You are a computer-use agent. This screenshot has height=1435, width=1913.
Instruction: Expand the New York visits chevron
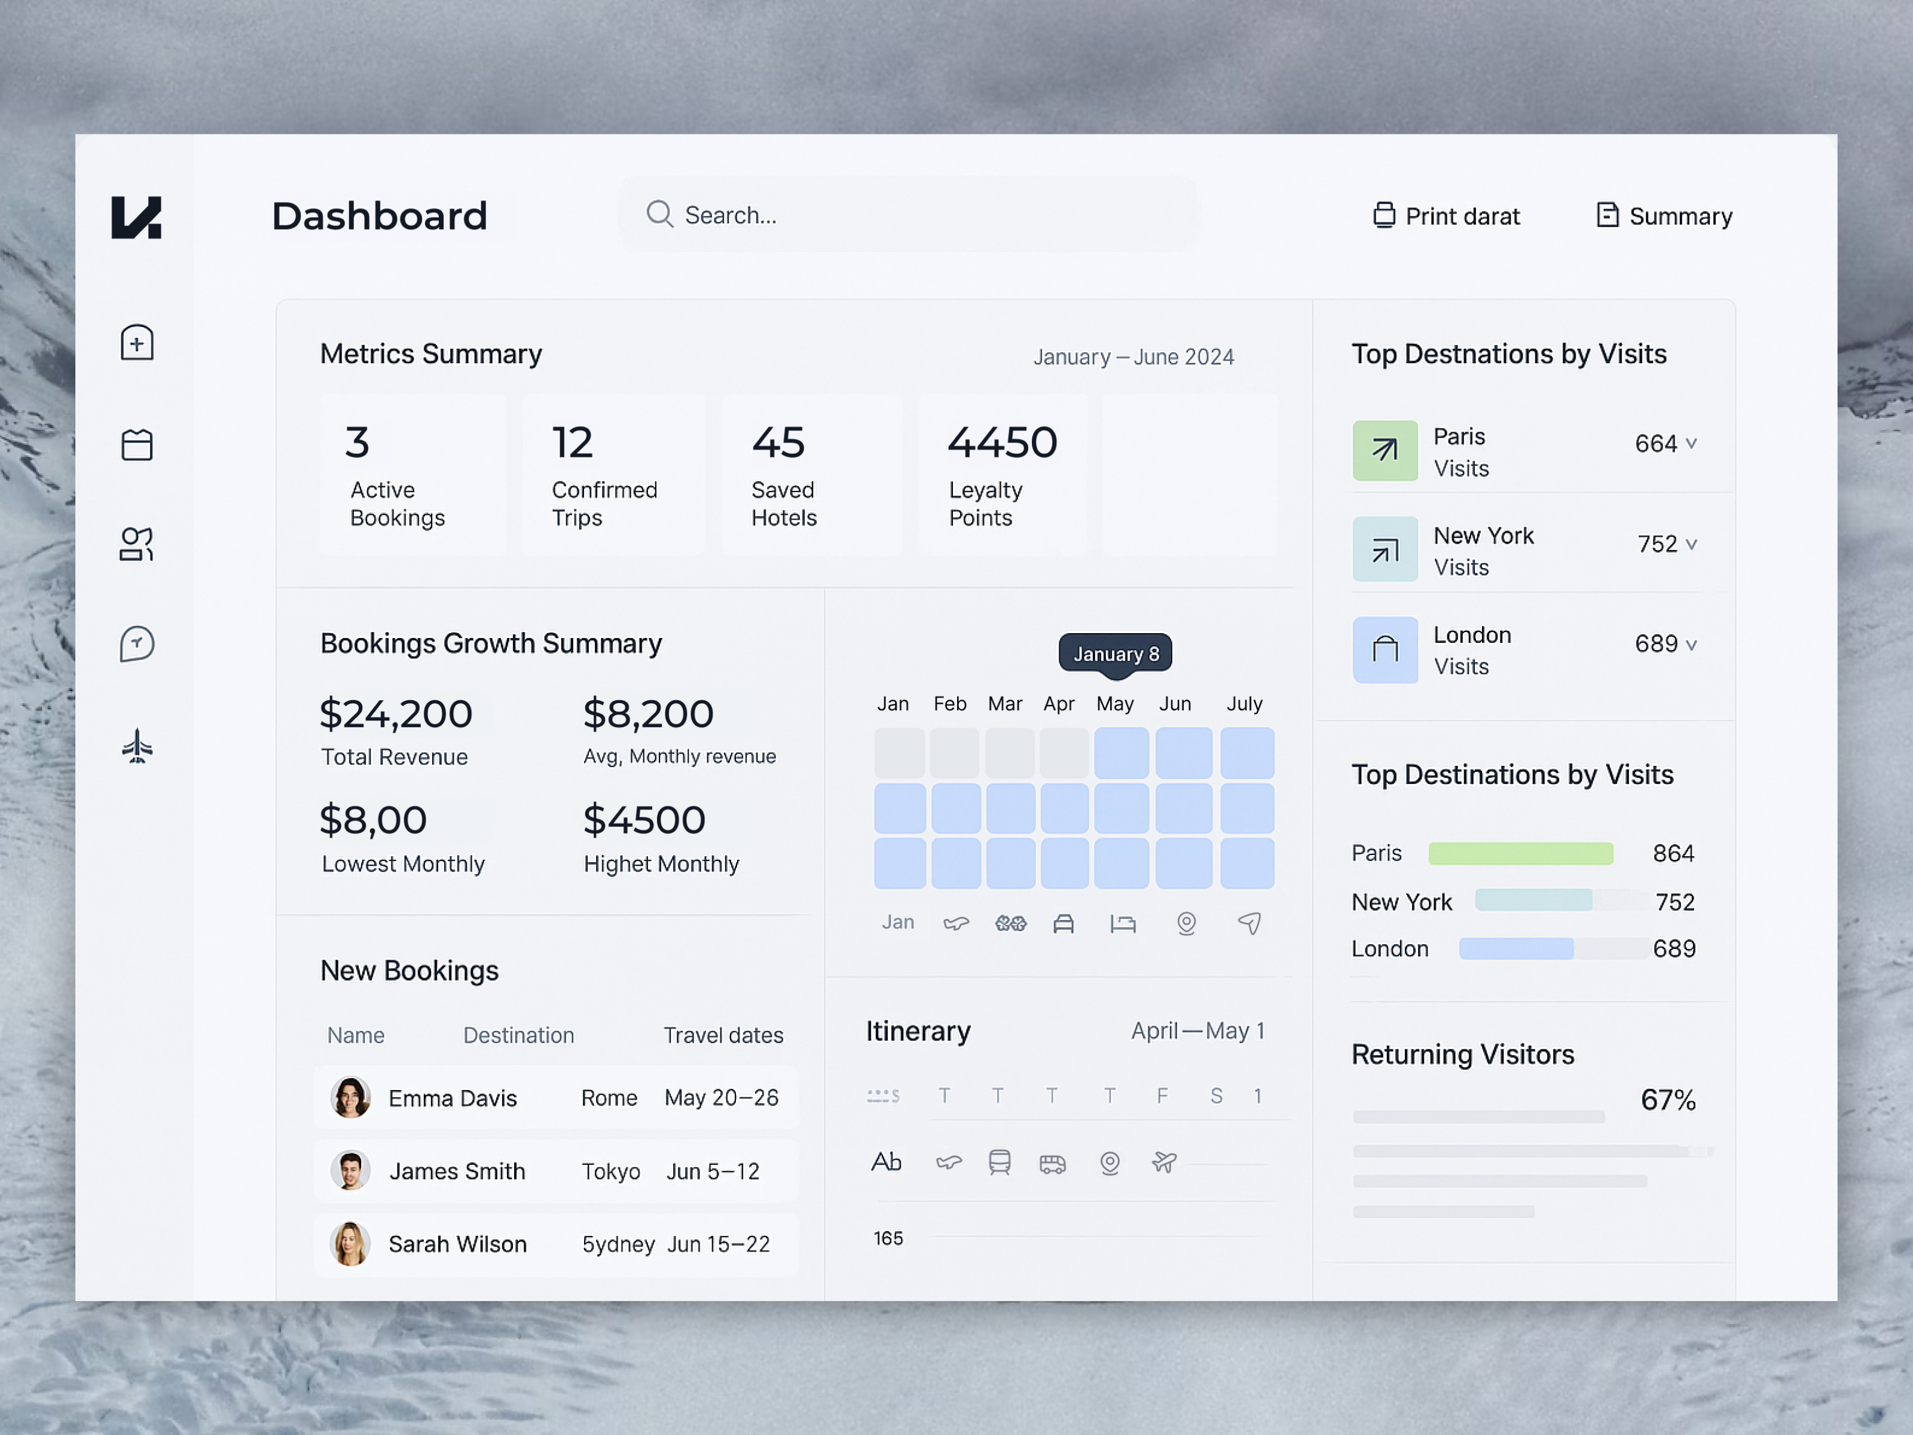(1691, 544)
